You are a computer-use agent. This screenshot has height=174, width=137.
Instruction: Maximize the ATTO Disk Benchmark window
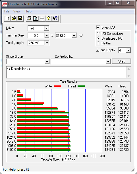pos(118,3)
